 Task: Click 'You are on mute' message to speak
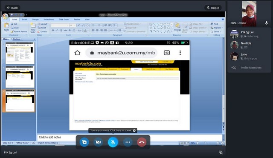coord(111,130)
